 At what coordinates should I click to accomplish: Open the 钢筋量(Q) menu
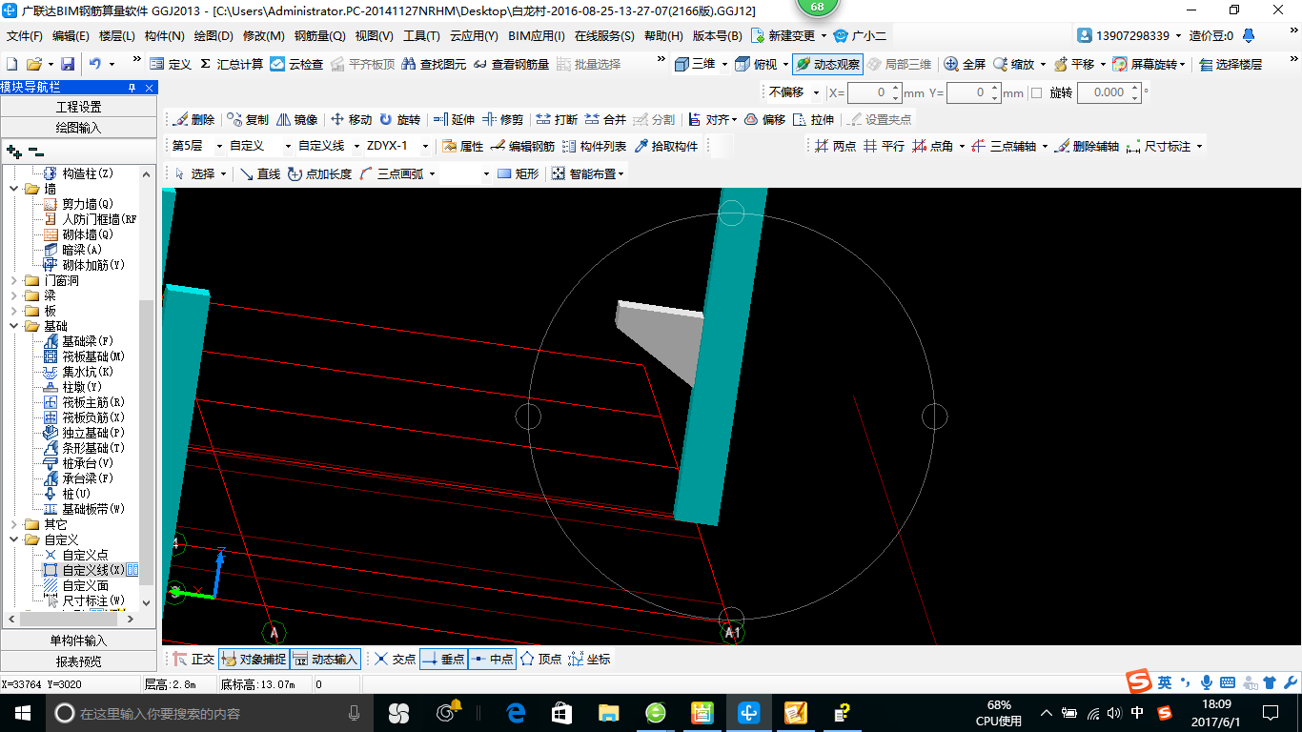tap(319, 35)
